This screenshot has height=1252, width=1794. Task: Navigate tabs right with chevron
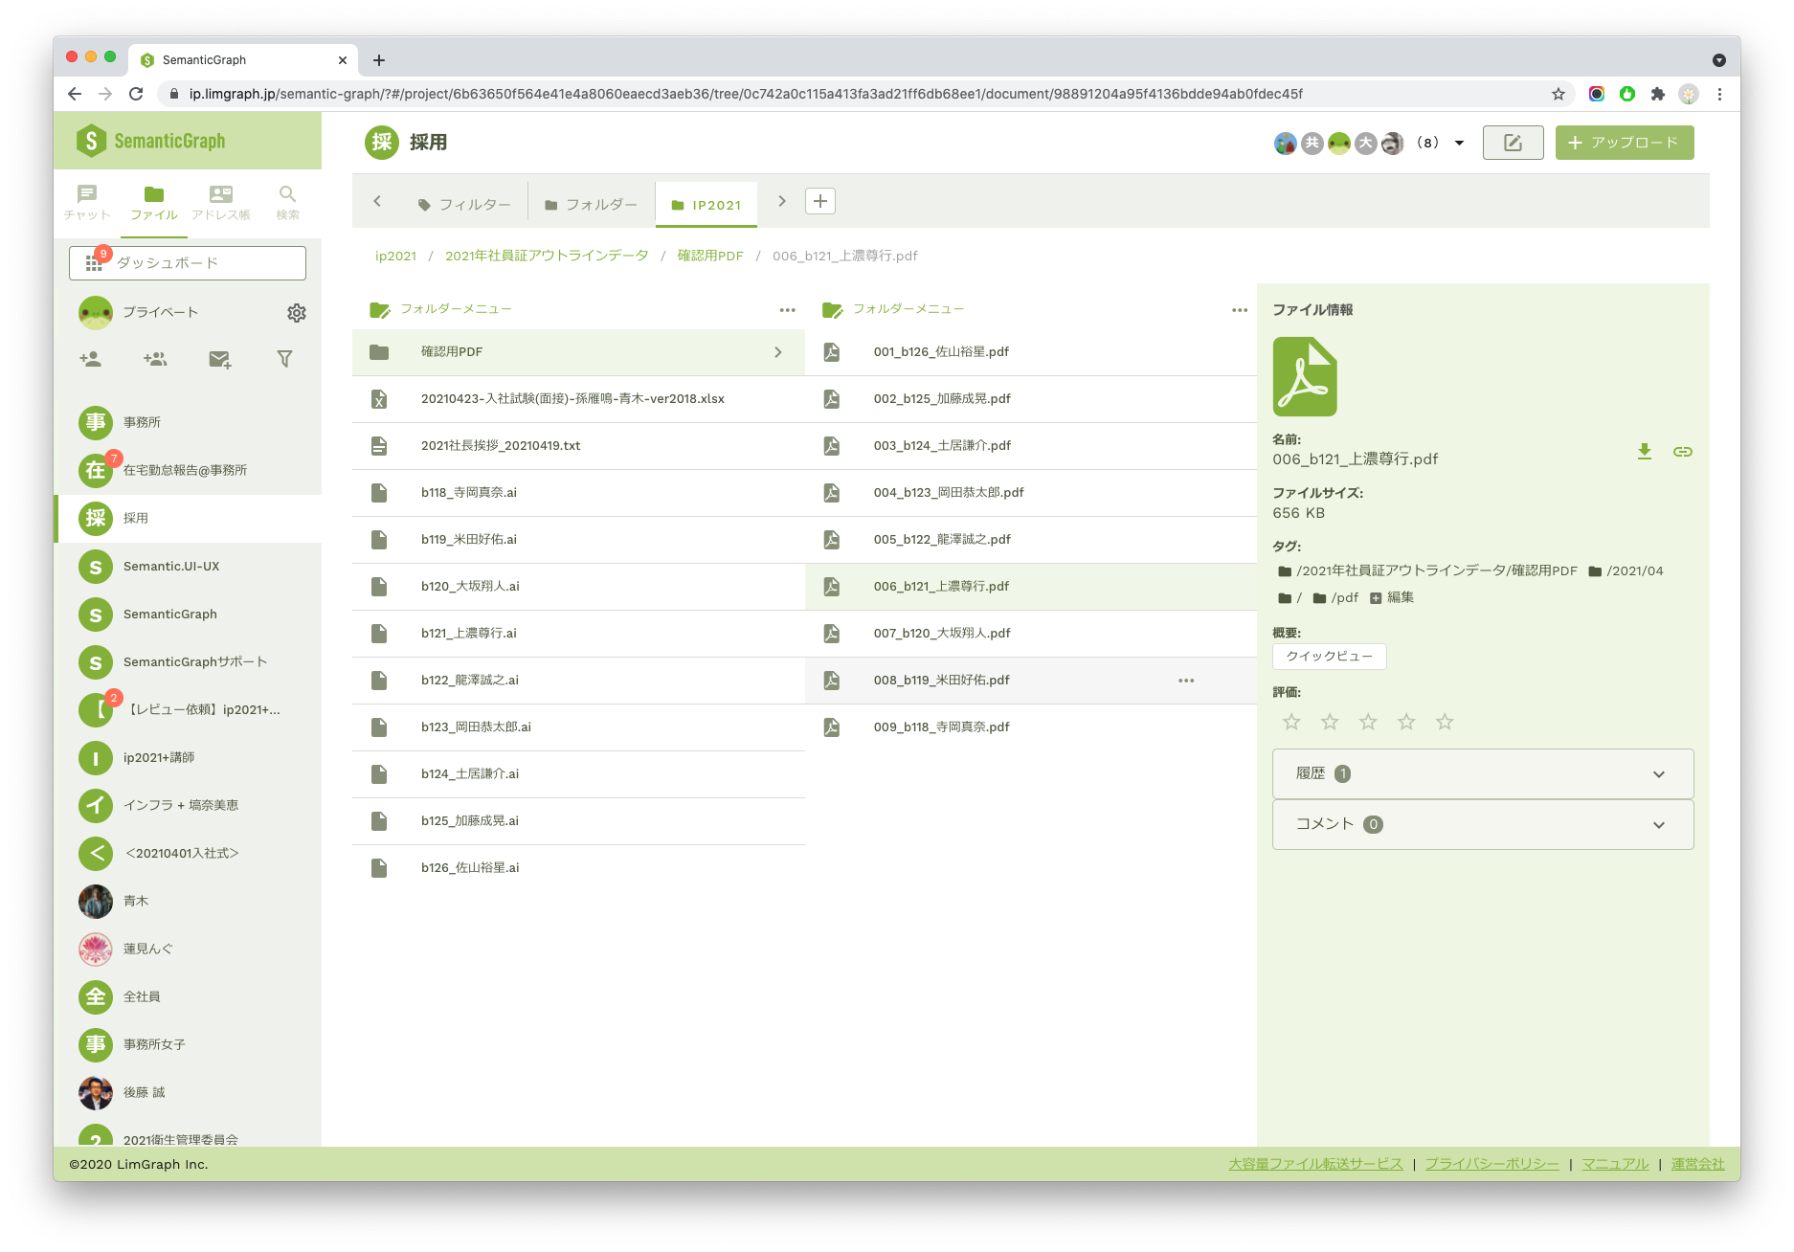coord(782,201)
